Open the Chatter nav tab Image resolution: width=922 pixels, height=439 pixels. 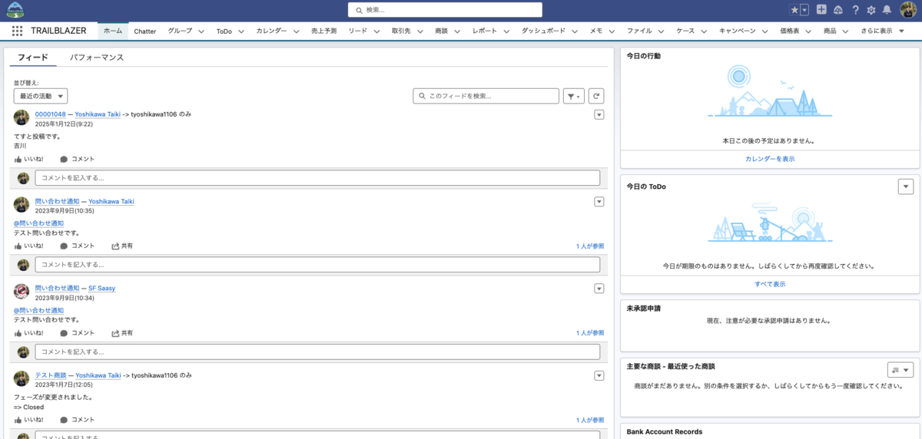click(x=144, y=31)
